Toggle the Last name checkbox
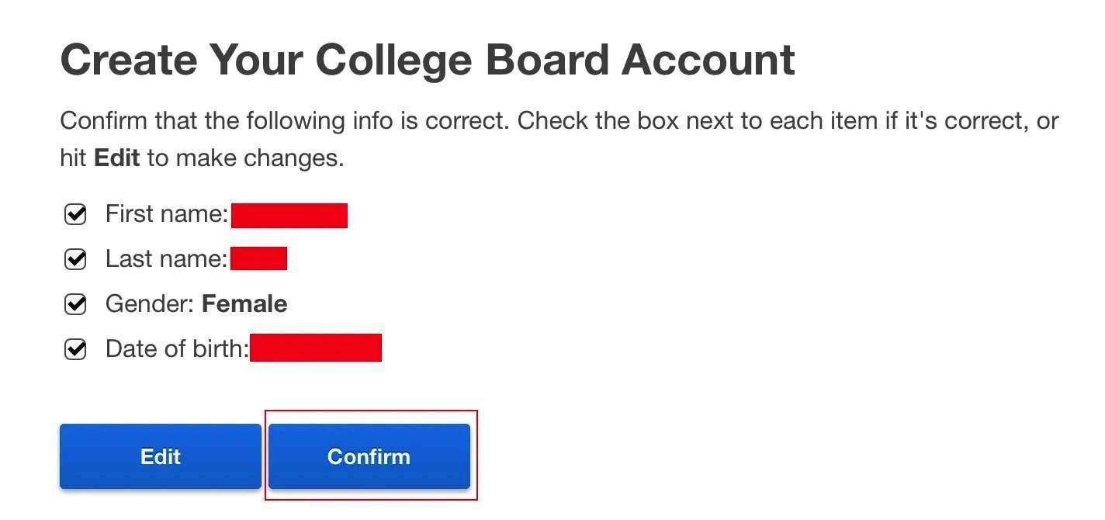Image resolution: width=1105 pixels, height=520 pixels. click(75, 259)
